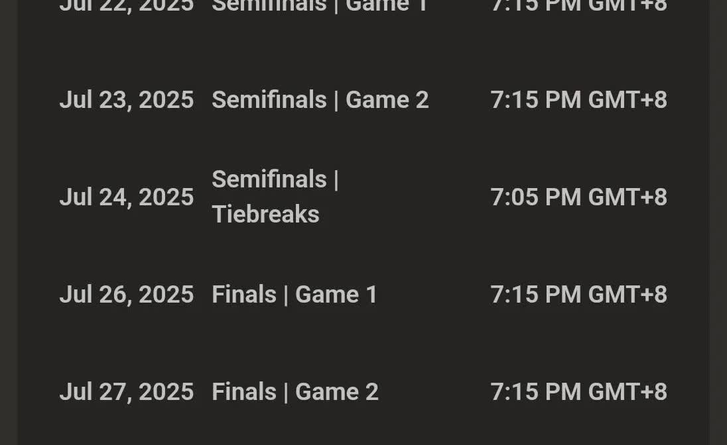Click the lighter left margin strip
Screen dimensions: 727x445
8,222
